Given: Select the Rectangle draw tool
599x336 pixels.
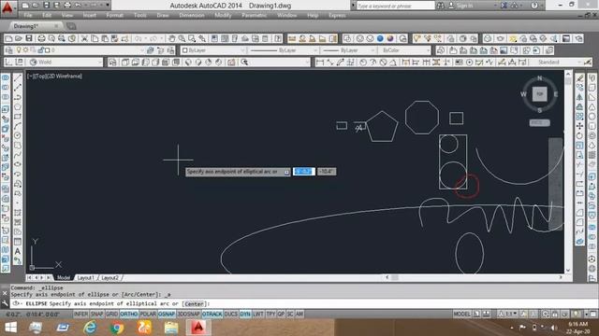Looking at the screenshot, I should click(x=18, y=117).
